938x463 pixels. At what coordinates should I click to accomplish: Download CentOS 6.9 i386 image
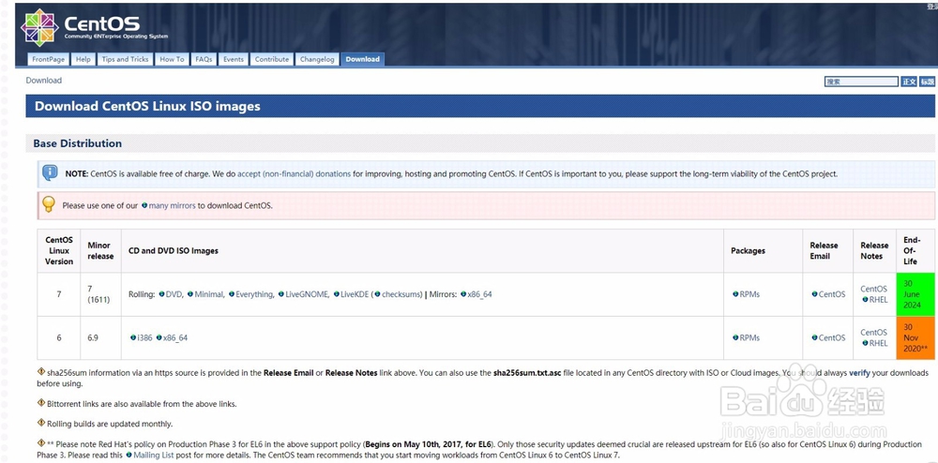(144, 337)
